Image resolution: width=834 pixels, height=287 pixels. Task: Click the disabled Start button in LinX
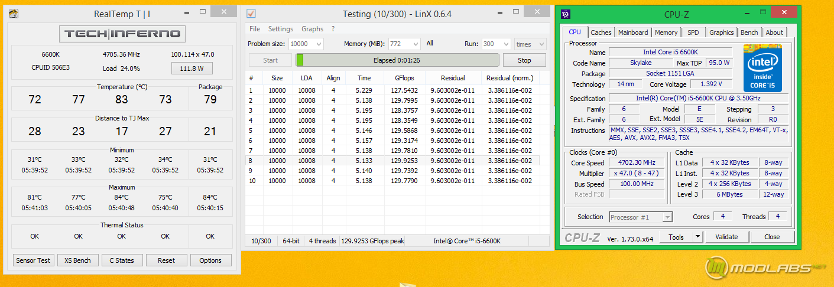coord(270,60)
